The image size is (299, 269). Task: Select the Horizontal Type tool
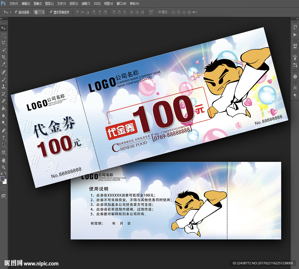(4, 138)
